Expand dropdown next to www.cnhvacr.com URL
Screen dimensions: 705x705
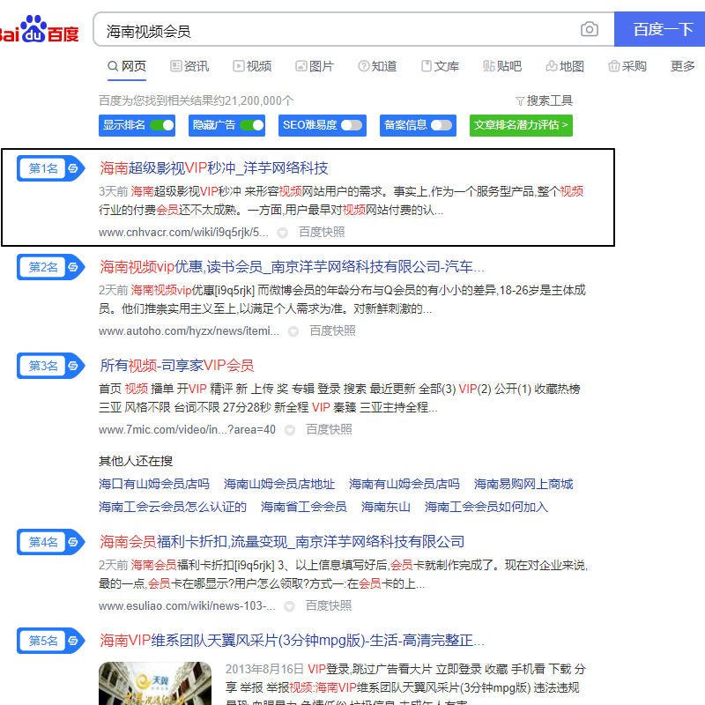point(282,233)
